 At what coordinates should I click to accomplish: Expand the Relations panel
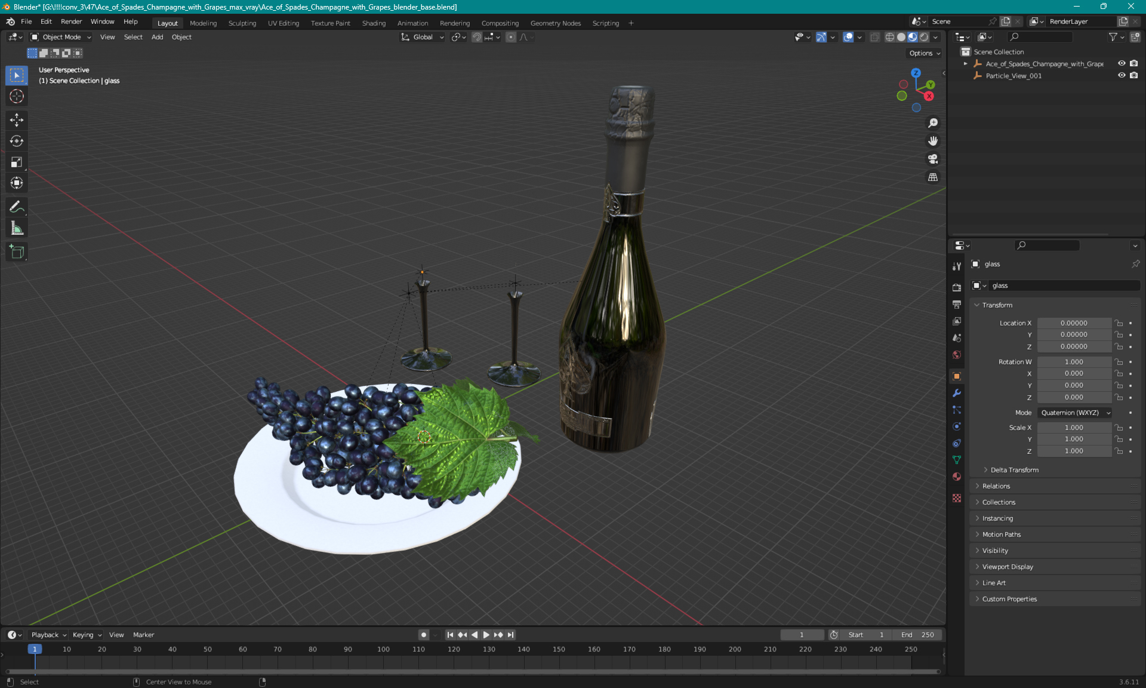point(1055,486)
